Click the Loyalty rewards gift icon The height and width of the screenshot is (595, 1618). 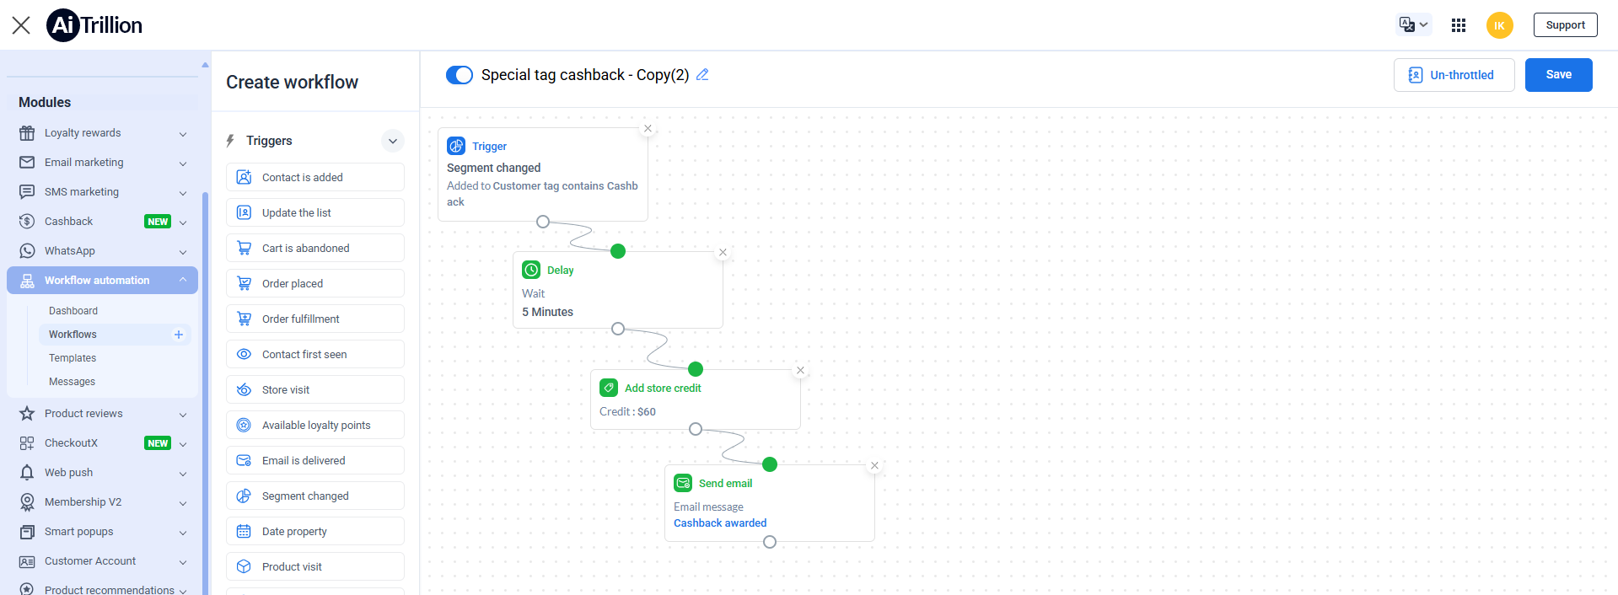(27, 133)
